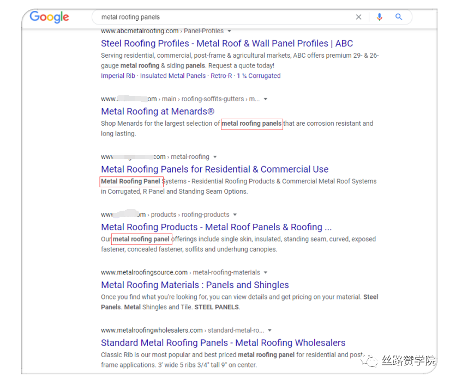
Task: Click the snippet starting 'Metal Roofing Panel Systems - Residential'
Action: [239, 186]
